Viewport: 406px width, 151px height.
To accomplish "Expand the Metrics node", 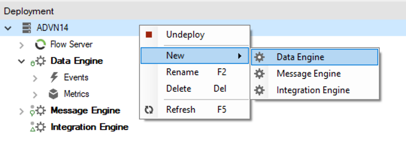I will (35, 95).
